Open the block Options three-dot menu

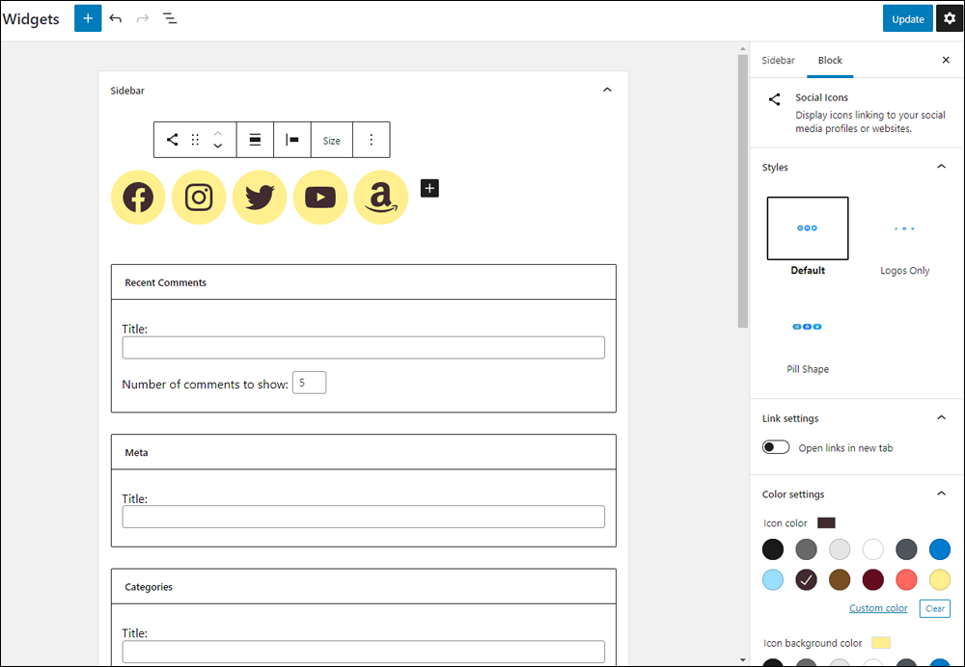[372, 140]
